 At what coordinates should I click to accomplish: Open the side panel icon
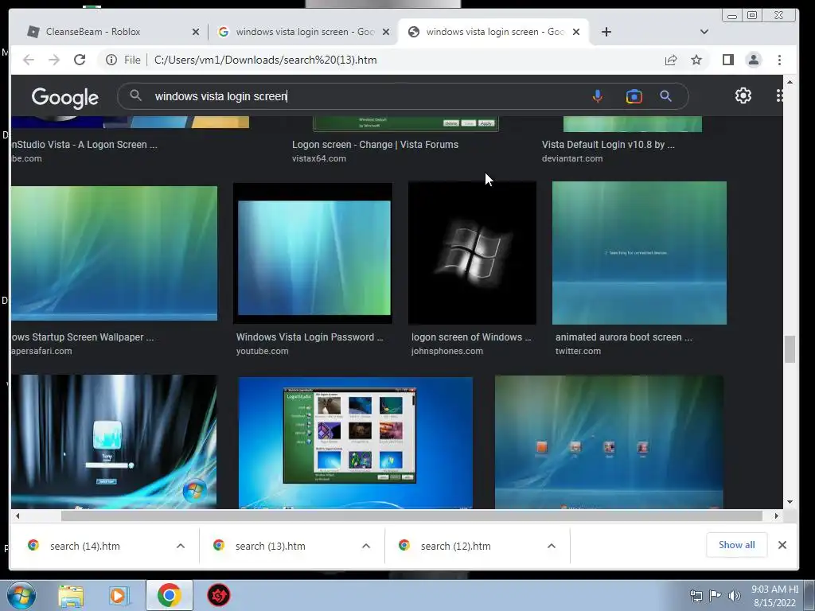click(x=728, y=60)
